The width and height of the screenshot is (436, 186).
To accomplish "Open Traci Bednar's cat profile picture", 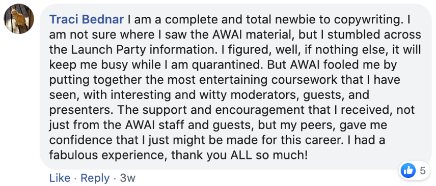I will click(x=19, y=19).
